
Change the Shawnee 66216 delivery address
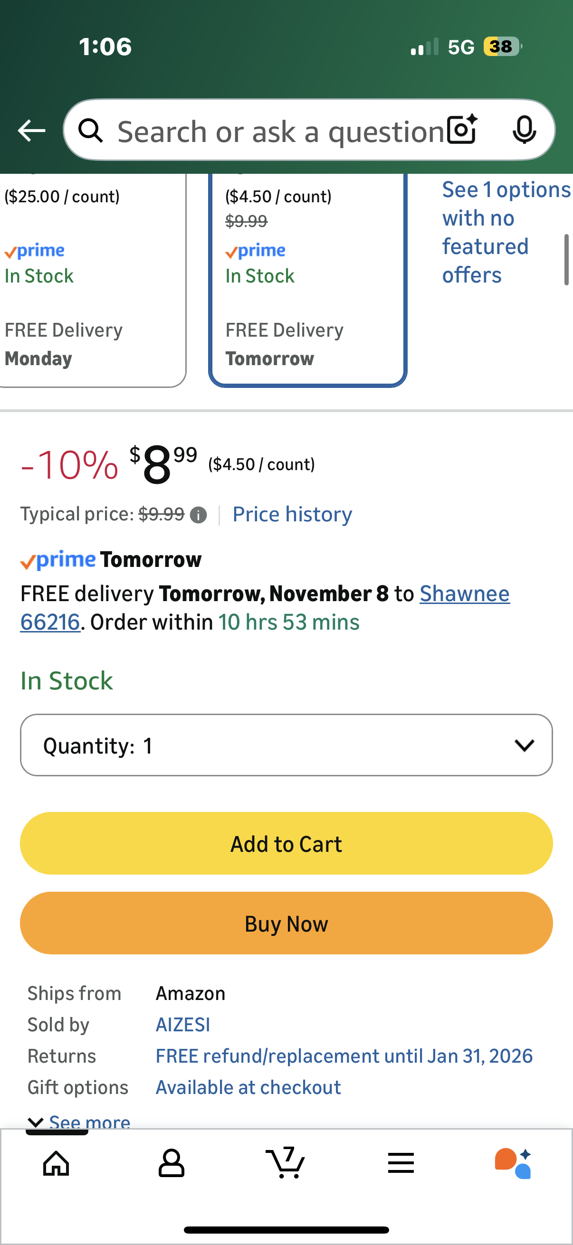pos(464,594)
